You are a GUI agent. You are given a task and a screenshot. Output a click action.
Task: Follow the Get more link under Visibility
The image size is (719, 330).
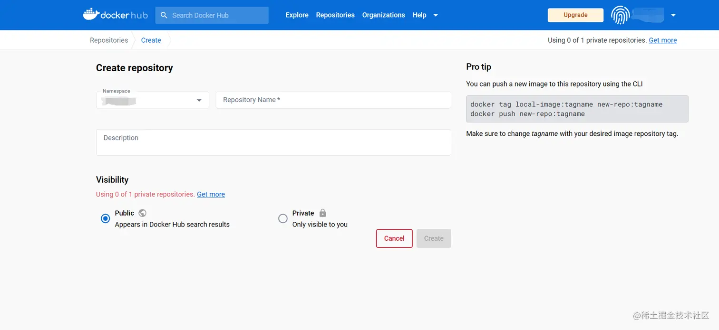pyautogui.click(x=211, y=194)
